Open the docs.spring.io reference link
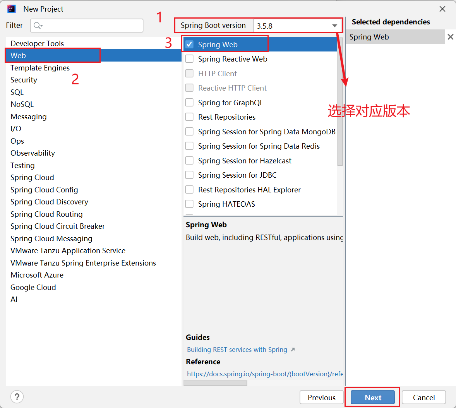 (265, 374)
